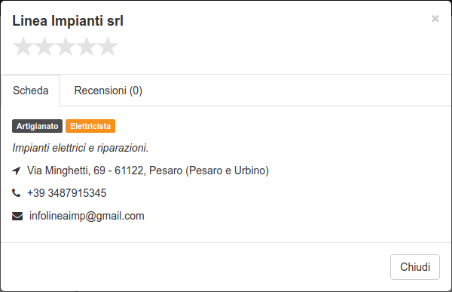Open the Recensioni (0) tab
The image size is (452, 292).
108,91
